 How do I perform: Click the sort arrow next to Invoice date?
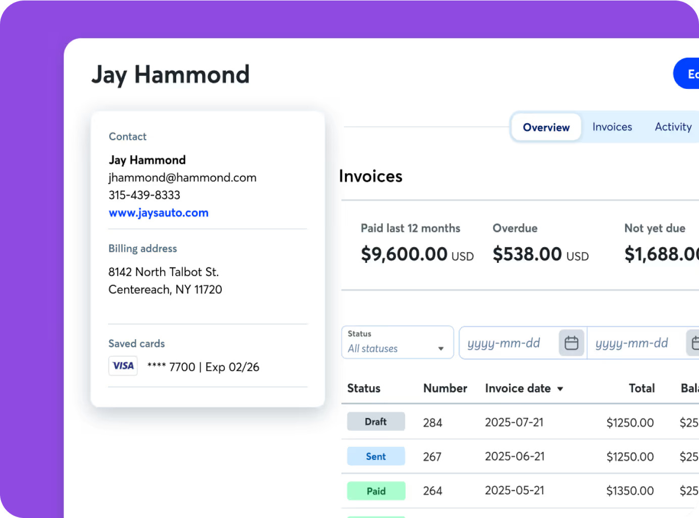click(x=560, y=389)
